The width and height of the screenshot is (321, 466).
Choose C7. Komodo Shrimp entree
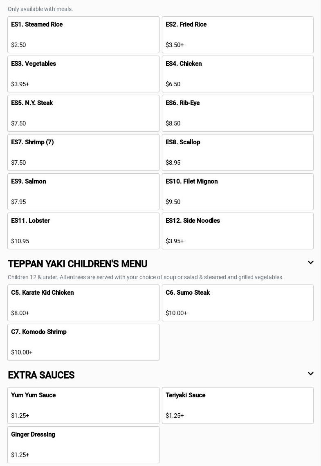point(83,342)
